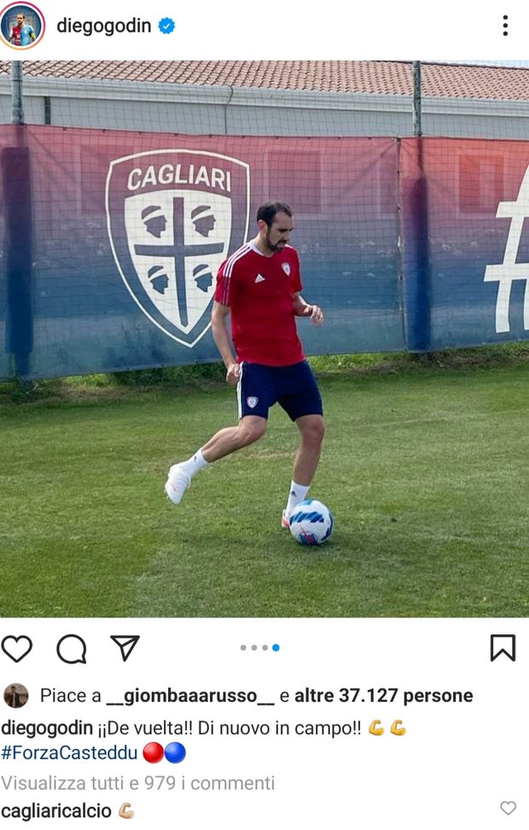
Task: Open comments via speech bubble icon
Action: 72,648
